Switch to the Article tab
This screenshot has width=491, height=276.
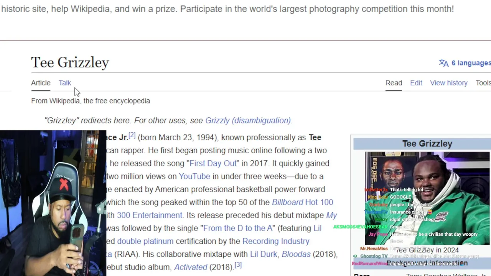41,83
